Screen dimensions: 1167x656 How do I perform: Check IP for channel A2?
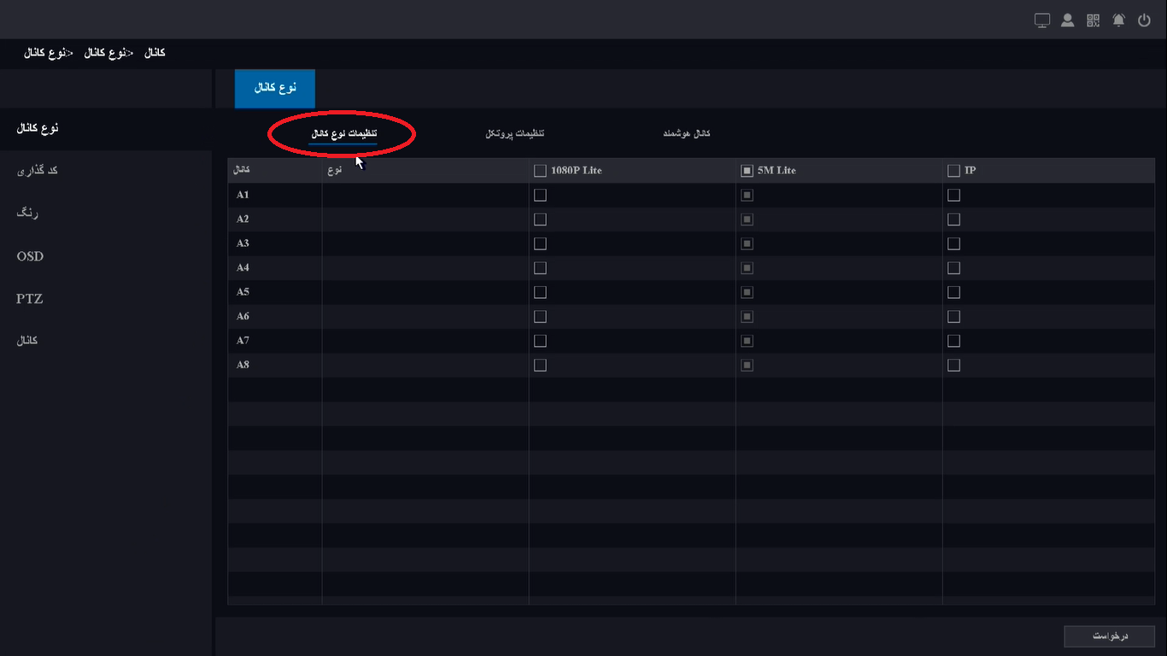(x=953, y=220)
